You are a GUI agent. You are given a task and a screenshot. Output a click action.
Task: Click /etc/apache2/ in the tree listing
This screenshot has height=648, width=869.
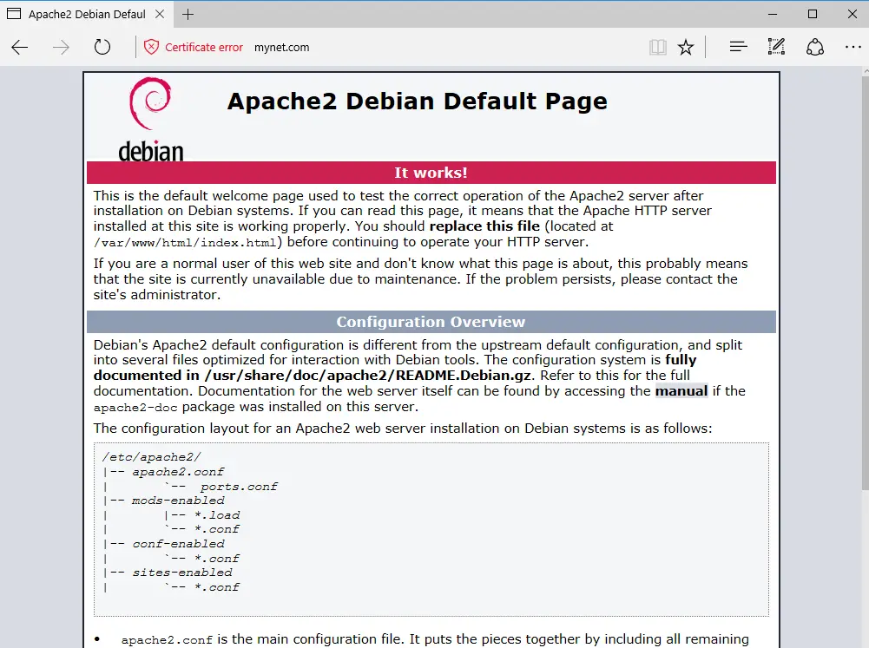[152, 457]
